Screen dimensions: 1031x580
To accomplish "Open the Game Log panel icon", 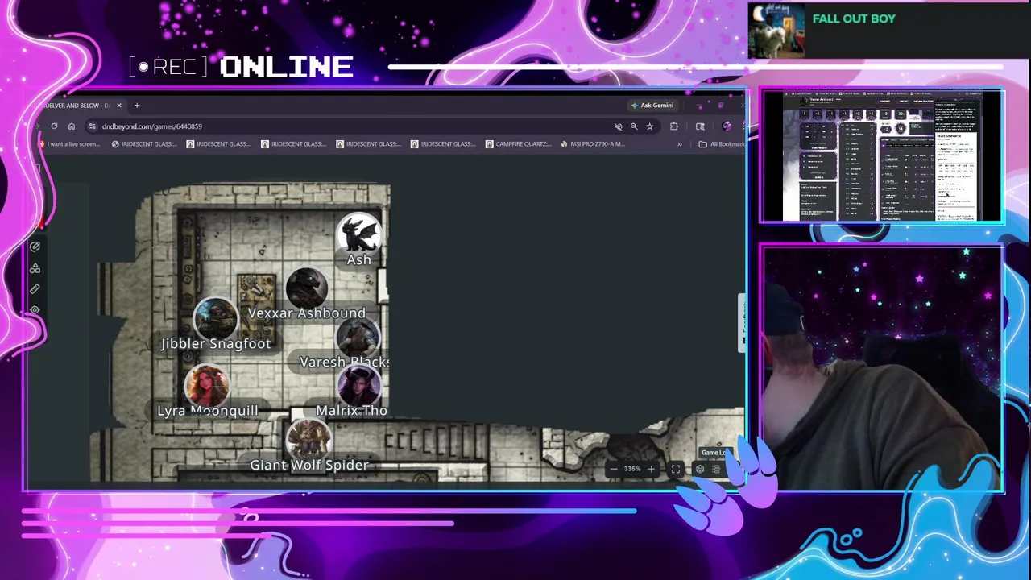I will tap(716, 469).
